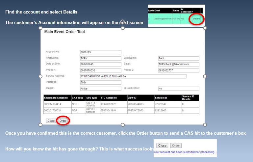Viewport: 253px width, 162px height.
Task: Click the right-middle resize handle of selected image
Action: click(205, 76)
